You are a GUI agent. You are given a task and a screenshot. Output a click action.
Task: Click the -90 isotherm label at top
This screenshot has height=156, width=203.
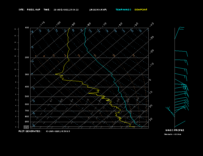tap(73, 24)
